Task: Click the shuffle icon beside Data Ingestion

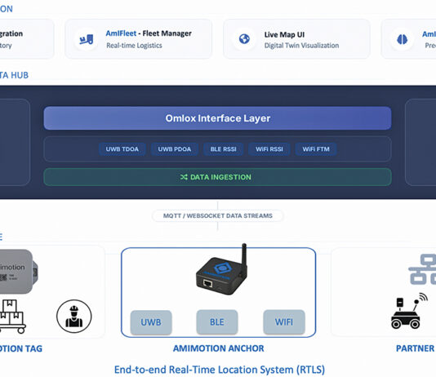Action: tap(184, 177)
